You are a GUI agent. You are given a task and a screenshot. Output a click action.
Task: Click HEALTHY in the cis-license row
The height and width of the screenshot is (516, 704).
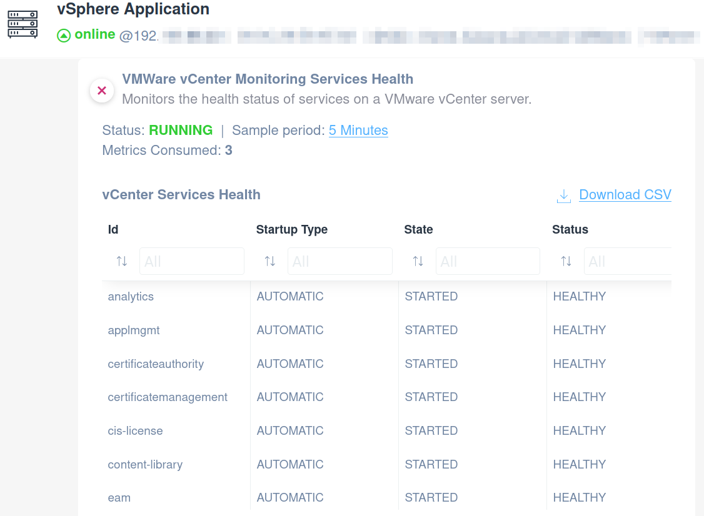[579, 431]
